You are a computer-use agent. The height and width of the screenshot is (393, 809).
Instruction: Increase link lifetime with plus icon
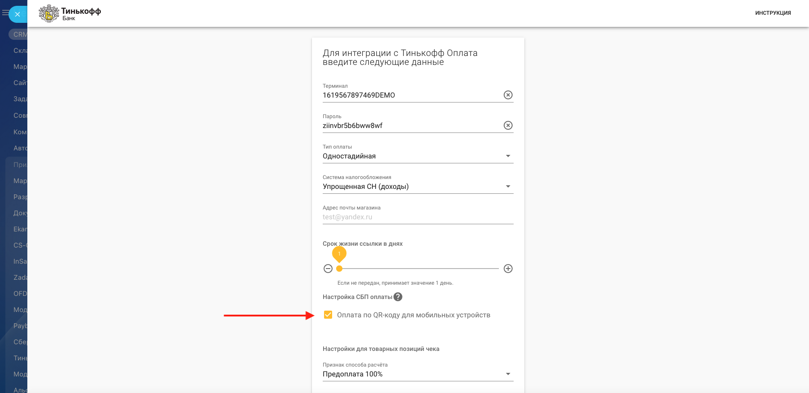(508, 269)
